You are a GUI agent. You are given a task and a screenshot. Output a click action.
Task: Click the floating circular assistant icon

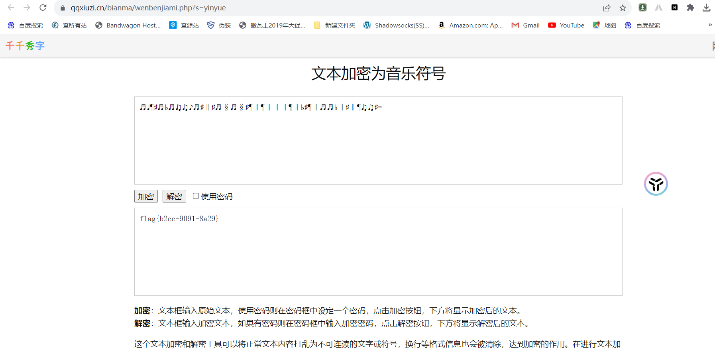[656, 184]
